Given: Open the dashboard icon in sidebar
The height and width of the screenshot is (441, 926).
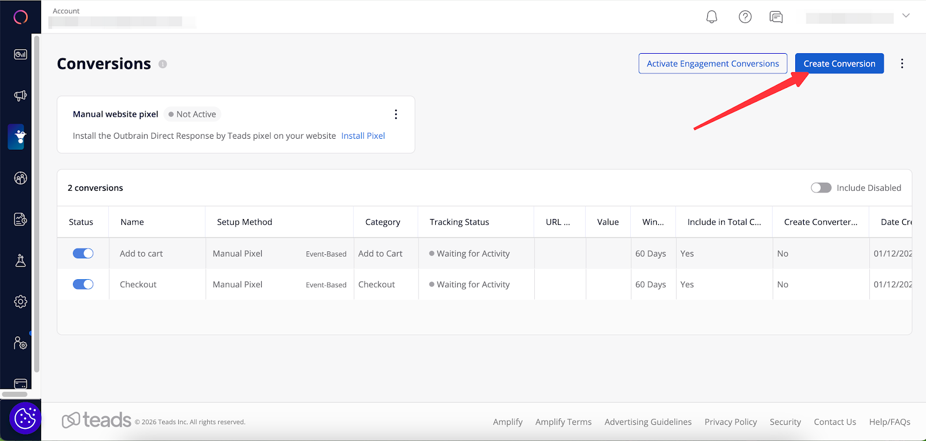Looking at the screenshot, I should click(x=20, y=54).
